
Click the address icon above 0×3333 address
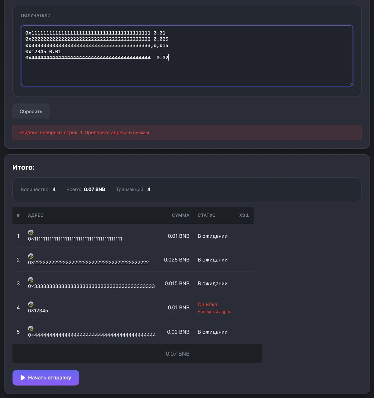point(31,280)
